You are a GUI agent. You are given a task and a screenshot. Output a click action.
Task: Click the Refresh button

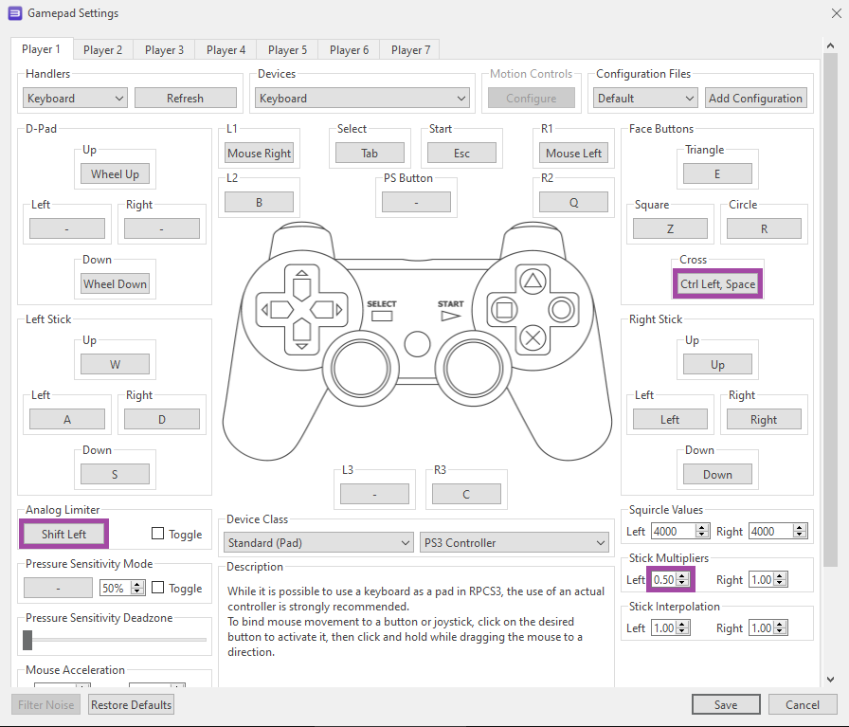185,98
